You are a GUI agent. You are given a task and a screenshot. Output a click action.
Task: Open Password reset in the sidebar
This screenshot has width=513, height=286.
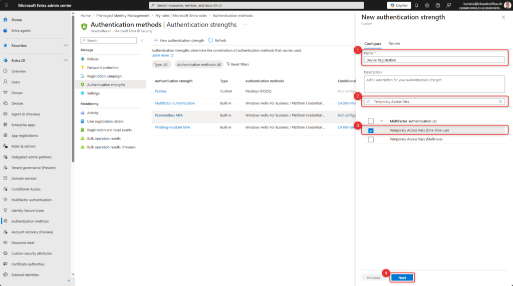coord(23,242)
